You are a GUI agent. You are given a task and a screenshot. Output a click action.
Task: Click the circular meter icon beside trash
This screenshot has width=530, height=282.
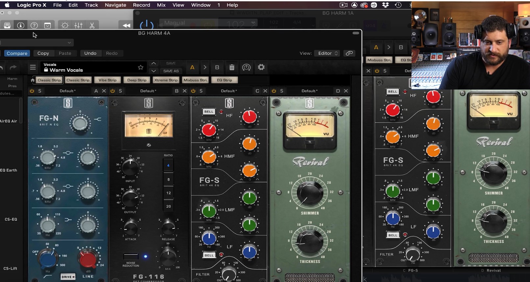pyautogui.click(x=246, y=67)
